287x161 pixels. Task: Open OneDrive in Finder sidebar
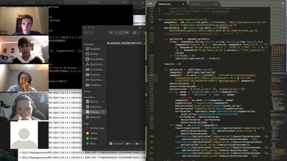click(x=95, y=80)
